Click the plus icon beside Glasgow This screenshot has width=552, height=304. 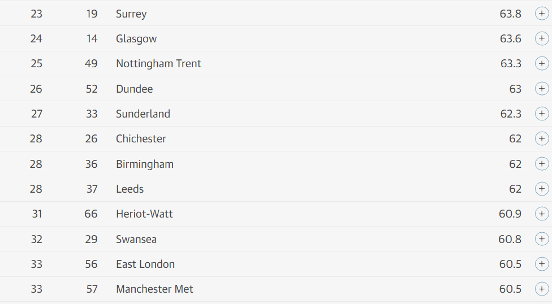point(541,38)
